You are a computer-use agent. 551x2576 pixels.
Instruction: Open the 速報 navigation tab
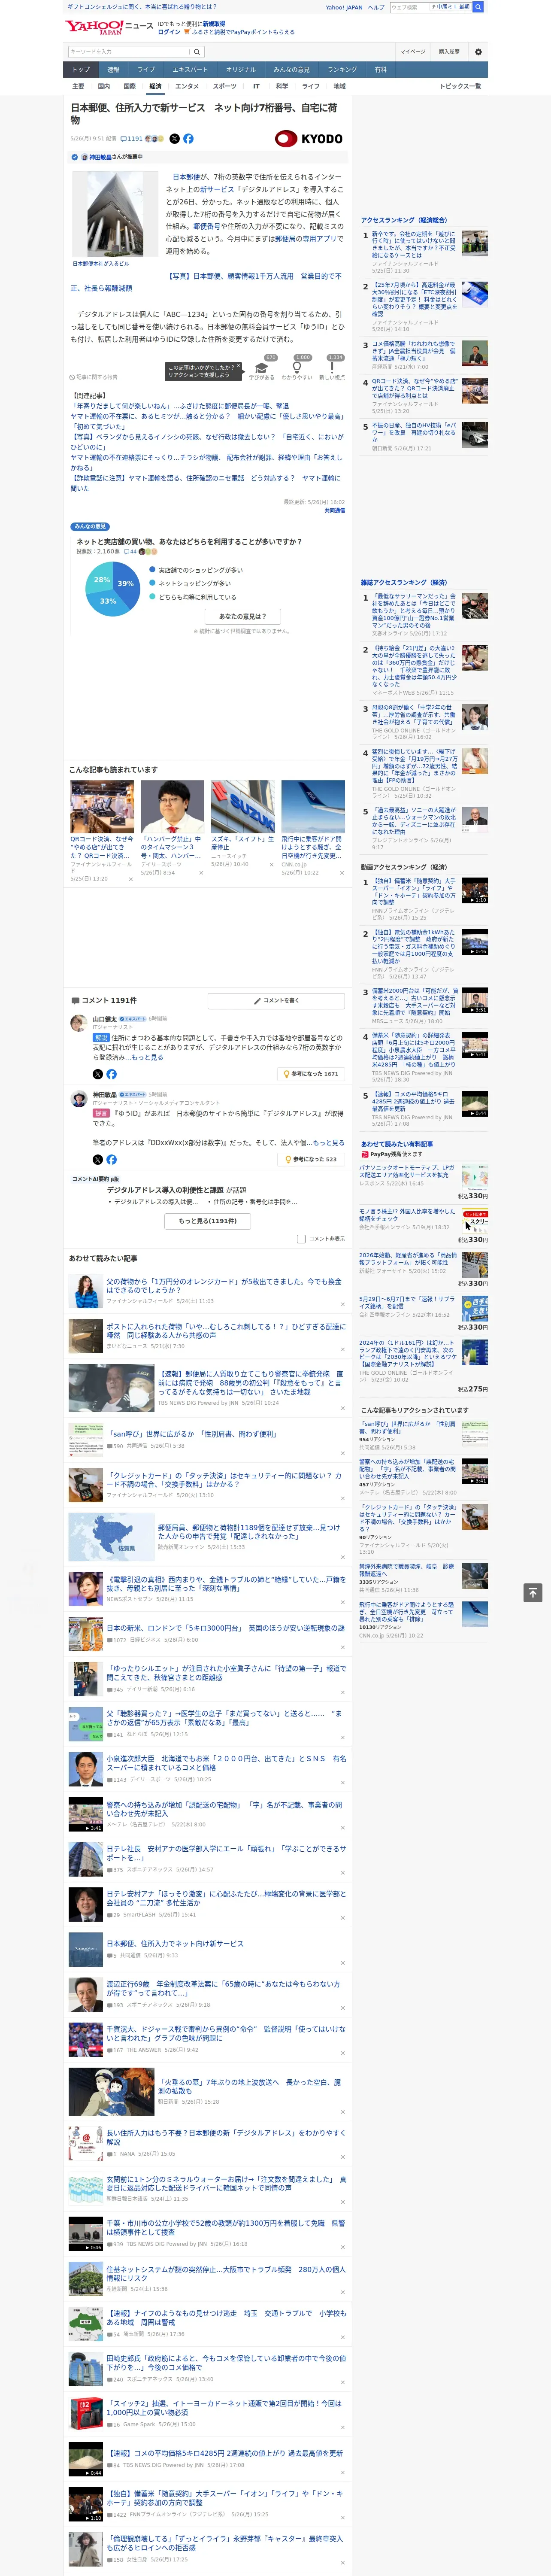click(113, 70)
